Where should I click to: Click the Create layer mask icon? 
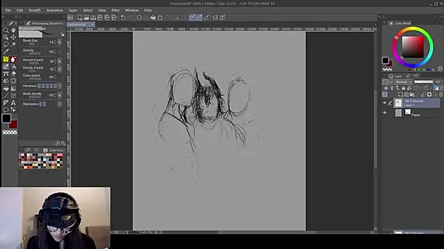[429, 95]
